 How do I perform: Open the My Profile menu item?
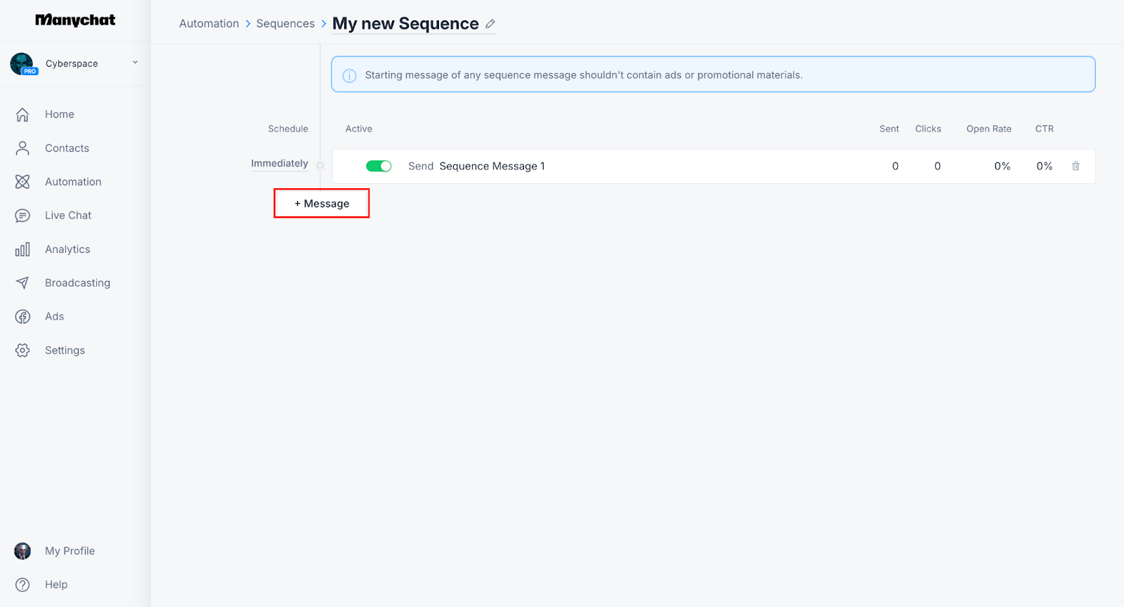point(70,551)
